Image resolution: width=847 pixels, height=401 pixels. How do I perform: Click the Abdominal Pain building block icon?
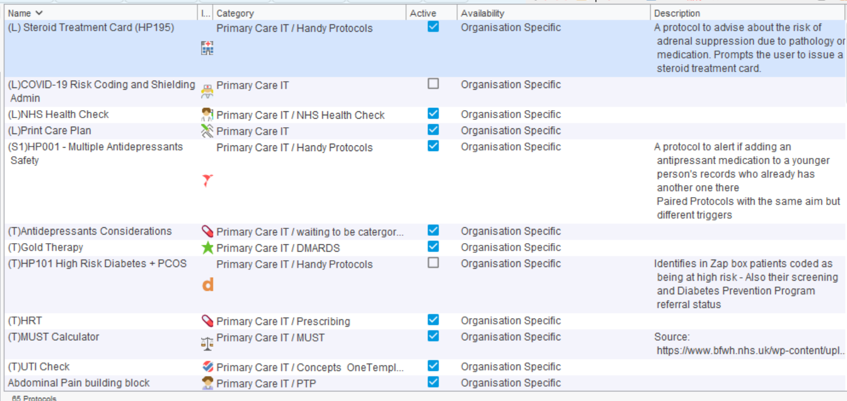click(208, 383)
